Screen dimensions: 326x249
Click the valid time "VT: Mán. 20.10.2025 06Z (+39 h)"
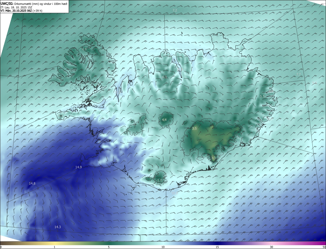point(21,11)
